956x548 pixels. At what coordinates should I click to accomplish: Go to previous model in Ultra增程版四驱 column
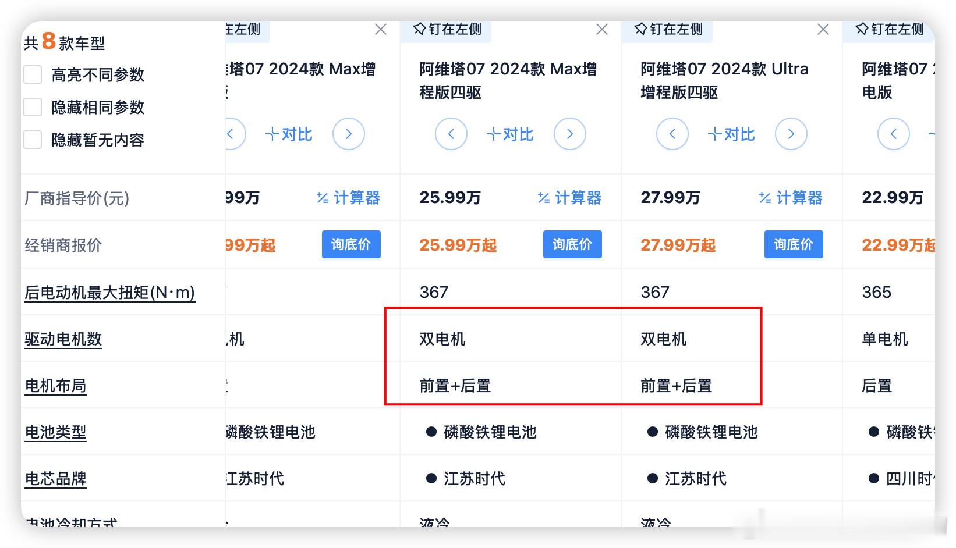tap(672, 134)
